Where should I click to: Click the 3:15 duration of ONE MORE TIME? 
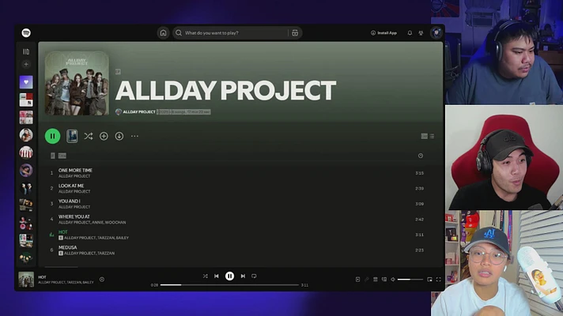click(419, 173)
